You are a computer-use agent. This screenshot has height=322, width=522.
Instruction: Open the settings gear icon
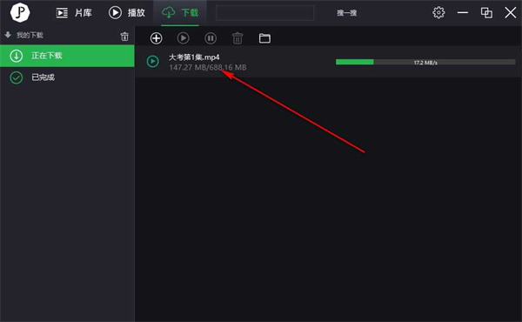point(438,13)
